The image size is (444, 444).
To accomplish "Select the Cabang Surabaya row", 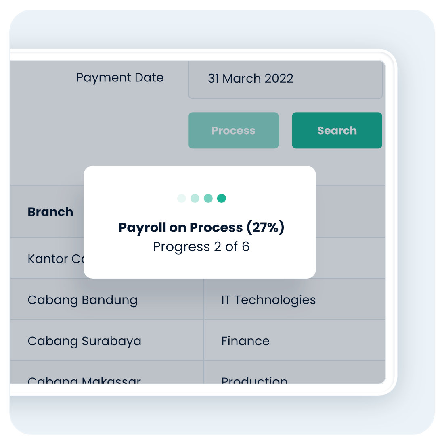I will pos(84,341).
